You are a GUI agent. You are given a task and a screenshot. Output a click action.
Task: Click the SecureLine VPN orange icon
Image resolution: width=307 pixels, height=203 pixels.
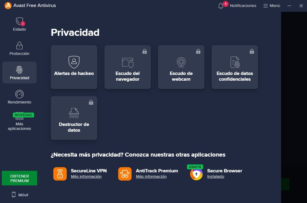60,174
